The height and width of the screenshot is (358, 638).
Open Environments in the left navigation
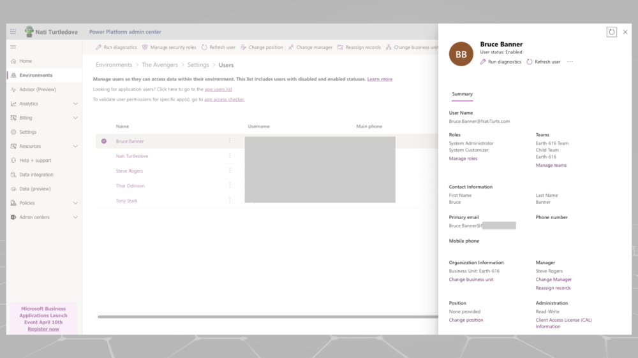(36, 75)
